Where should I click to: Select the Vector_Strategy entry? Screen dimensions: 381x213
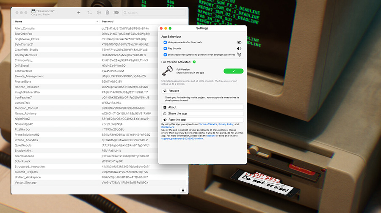click(99, 183)
